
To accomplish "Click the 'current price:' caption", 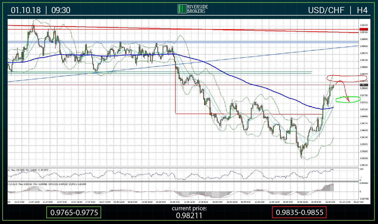I will tap(189, 208).
